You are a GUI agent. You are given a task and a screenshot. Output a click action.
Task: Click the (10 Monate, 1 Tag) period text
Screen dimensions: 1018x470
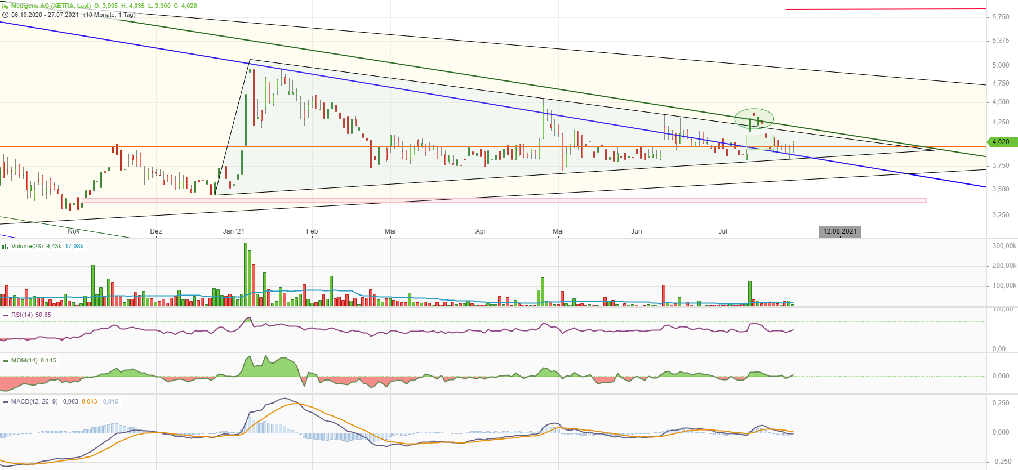(109, 15)
